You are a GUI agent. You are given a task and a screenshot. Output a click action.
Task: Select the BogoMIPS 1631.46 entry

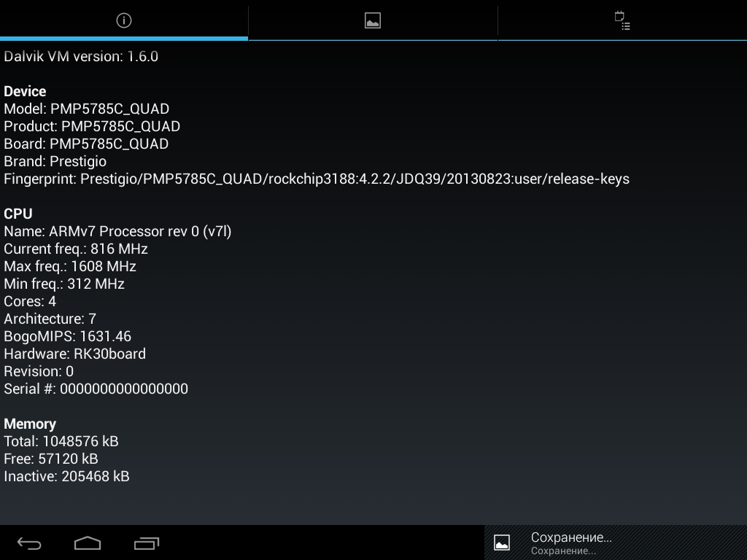(x=68, y=336)
